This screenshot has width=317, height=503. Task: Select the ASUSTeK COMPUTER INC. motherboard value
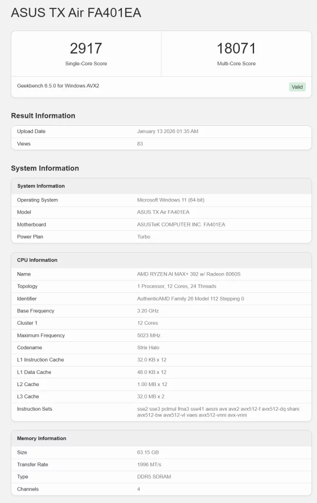pyautogui.click(x=181, y=224)
